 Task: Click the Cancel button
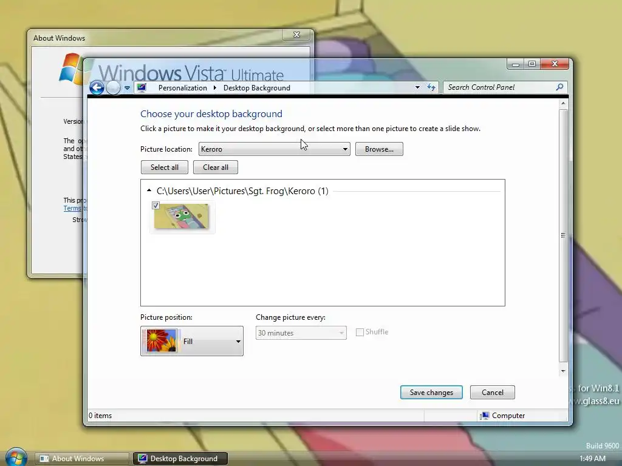coord(492,393)
